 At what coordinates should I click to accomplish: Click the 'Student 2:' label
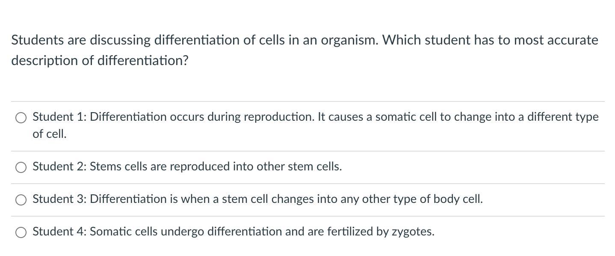pos(59,167)
